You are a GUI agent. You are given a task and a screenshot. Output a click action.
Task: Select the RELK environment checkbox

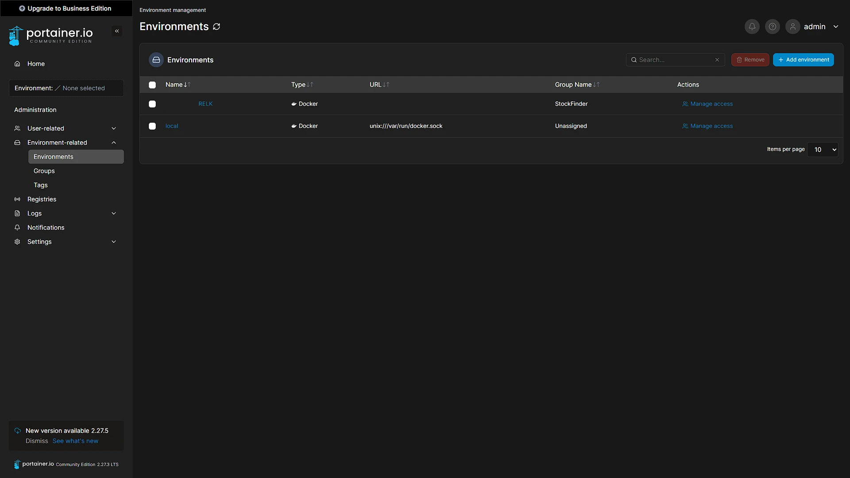pyautogui.click(x=152, y=104)
